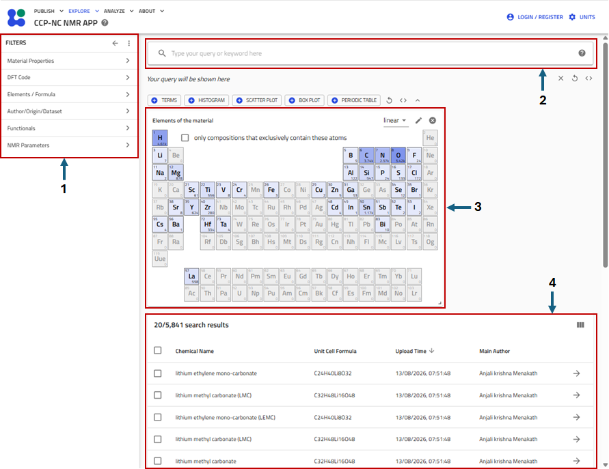Check the lithium ethylene mono-carbonate (LEMC) row checkbox
The width and height of the screenshot is (609, 469).
[x=158, y=417]
